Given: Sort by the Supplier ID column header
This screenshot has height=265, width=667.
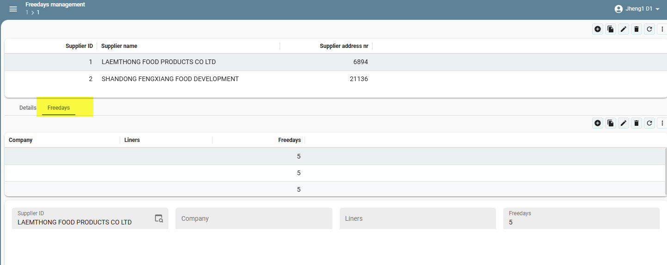Looking at the screenshot, I should tap(79, 46).
